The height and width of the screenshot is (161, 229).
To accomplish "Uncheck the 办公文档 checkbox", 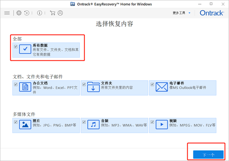I will pos(16,84).
